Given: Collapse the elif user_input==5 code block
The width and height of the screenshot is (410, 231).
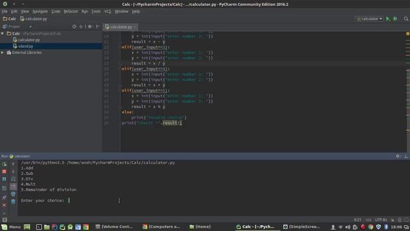Looking at the screenshot, I should 120,90.
